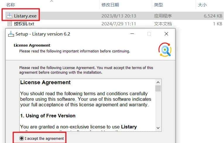This screenshot has width=224, height=143.
Task: Select the Listary.exe installer file icon
Action: (10, 16)
